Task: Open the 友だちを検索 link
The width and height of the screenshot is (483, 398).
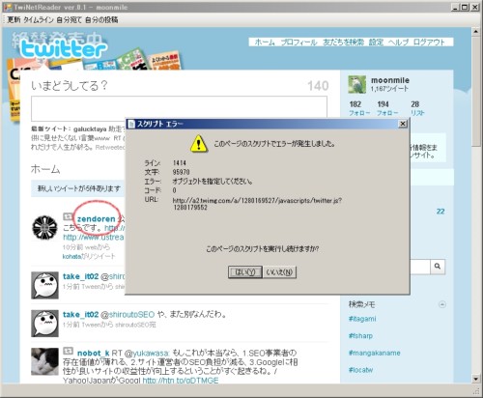Action: pyautogui.click(x=343, y=43)
